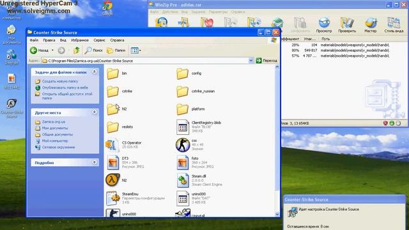
Task: Collapse the Другие места panel
Action: tap(95, 112)
